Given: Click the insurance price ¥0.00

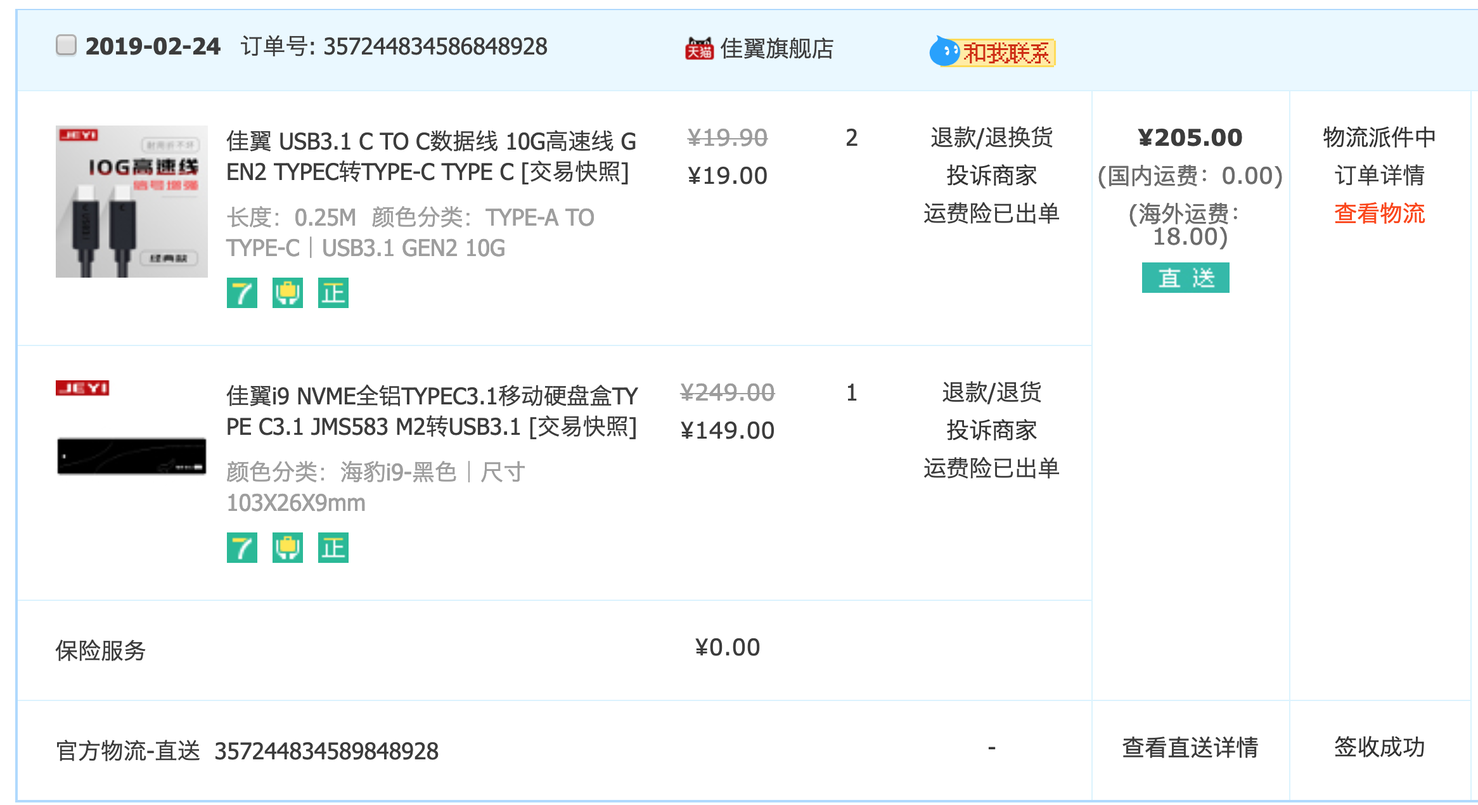Looking at the screenshot, I should pos(728,647).
